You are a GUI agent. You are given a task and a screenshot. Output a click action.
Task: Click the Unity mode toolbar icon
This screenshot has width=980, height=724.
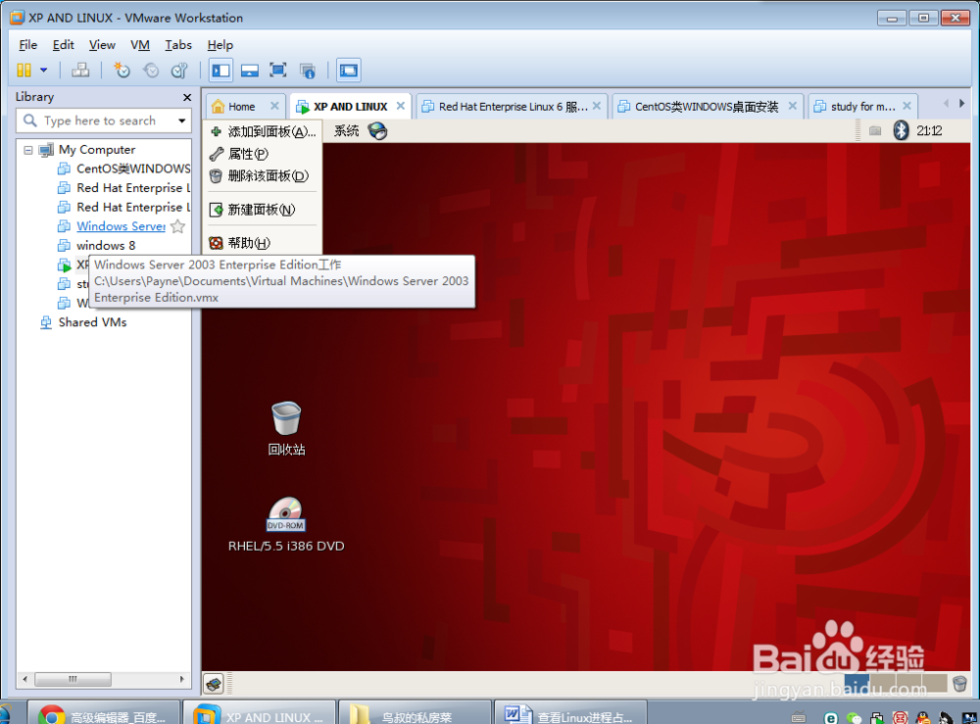(x=308, y=70)
